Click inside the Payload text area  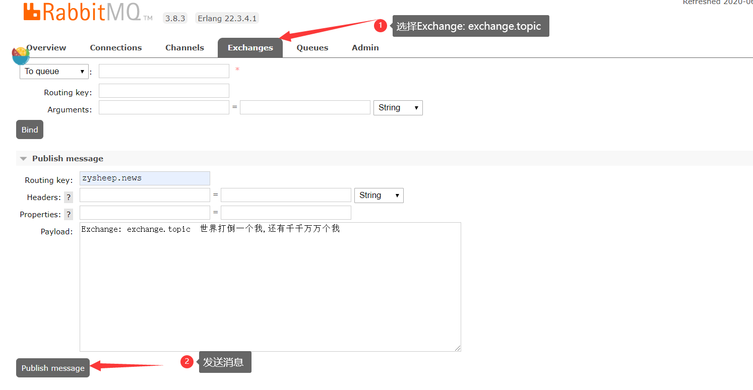270,287
